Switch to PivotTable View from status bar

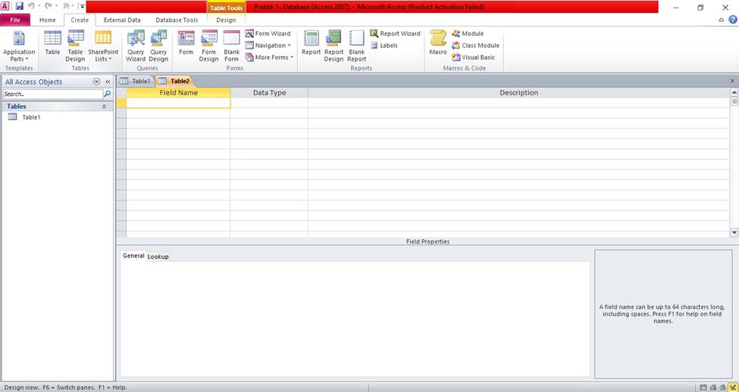coord(712,387)
